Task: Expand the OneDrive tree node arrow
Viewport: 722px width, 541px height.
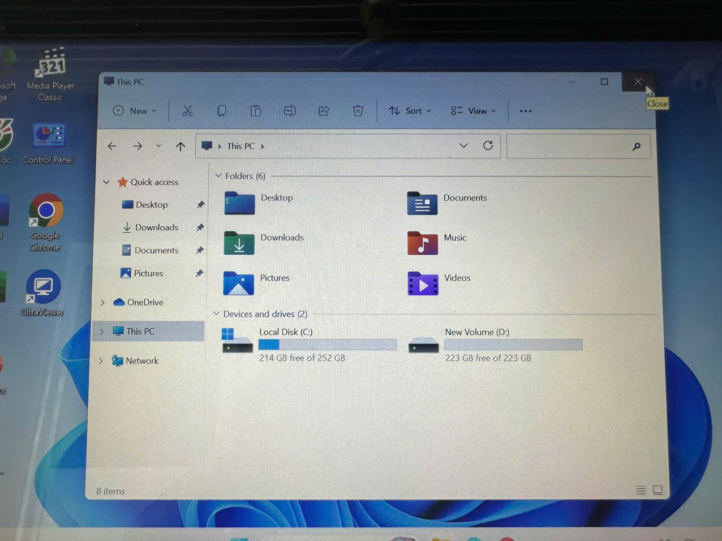Action: [x=102, y=303]
